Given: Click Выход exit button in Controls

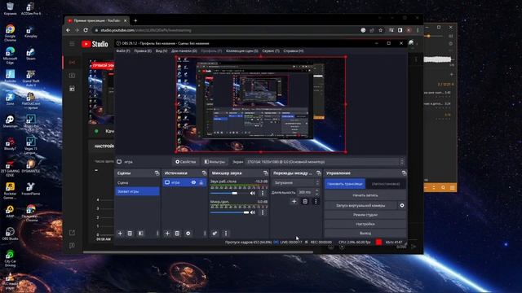Looking at the screenshot, I should (365, 234).
